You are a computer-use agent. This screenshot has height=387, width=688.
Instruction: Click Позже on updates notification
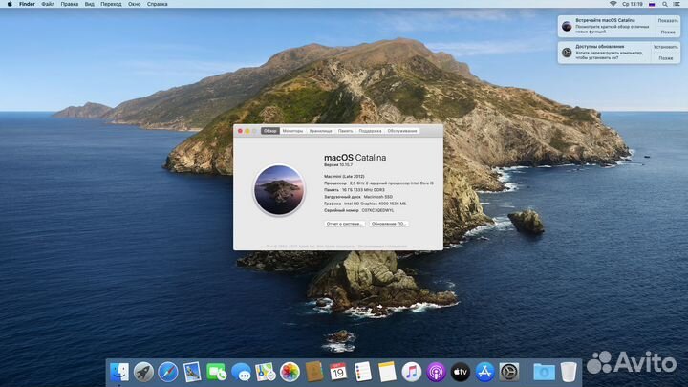pyautogui.click(x=666, y=58)
